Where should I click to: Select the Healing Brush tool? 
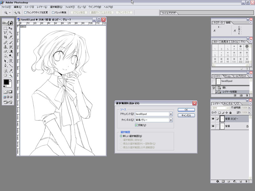coord(5,43)
